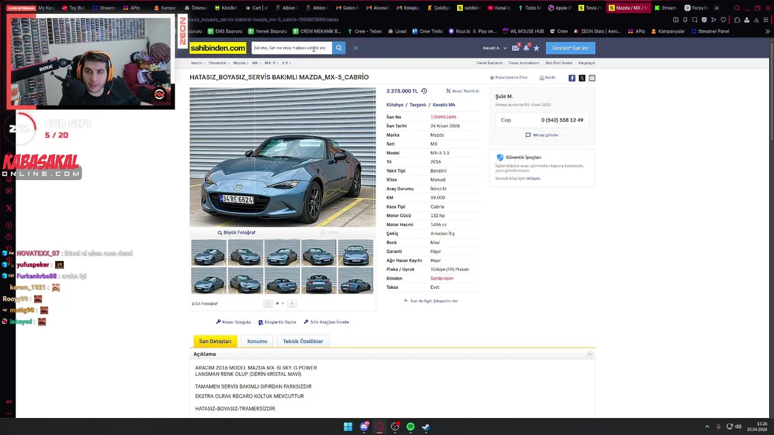Open the Necati A. account dropdown
774x435 pixels.
pyautogui.click(x=493, y=48)
